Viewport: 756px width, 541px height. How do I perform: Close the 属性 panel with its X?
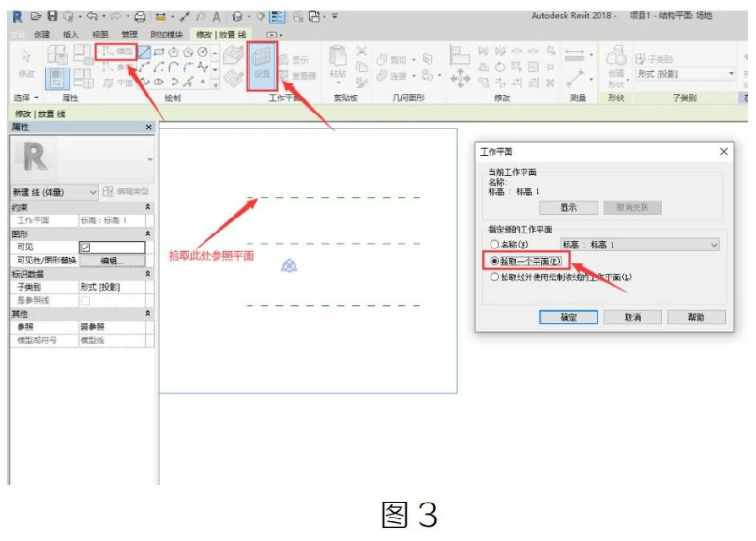point(148,128)
